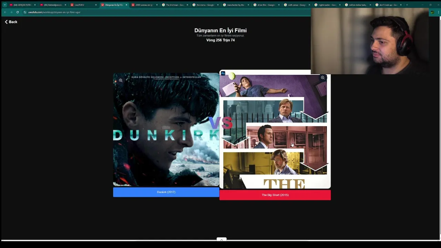Switch to the sixth sense Google tab
Screen dimensions: 441x248
click(x=296, y=5)
